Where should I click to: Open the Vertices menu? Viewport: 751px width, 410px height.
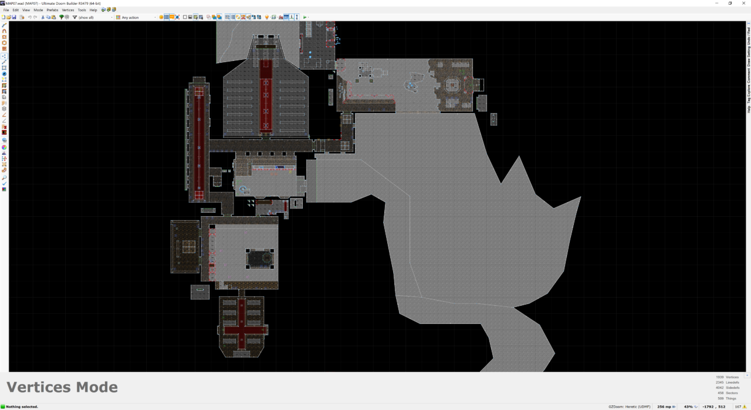point(68,10)
